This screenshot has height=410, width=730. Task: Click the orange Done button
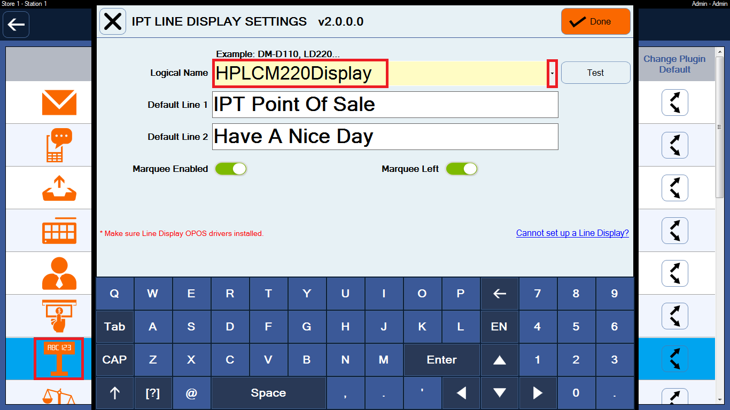coord(596,21)
